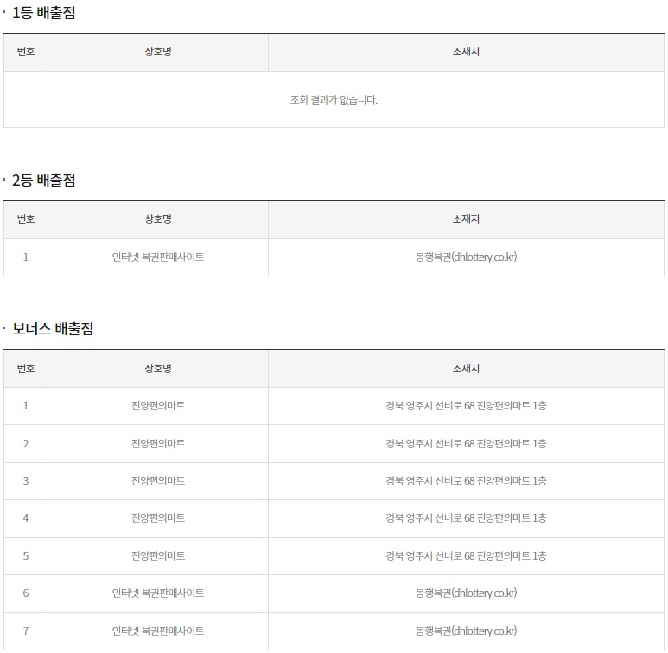Click '동행복권(dhlottery.co.kr)' in 2등 배출점 table
This screenshot has width=668, height=653.
466,257
